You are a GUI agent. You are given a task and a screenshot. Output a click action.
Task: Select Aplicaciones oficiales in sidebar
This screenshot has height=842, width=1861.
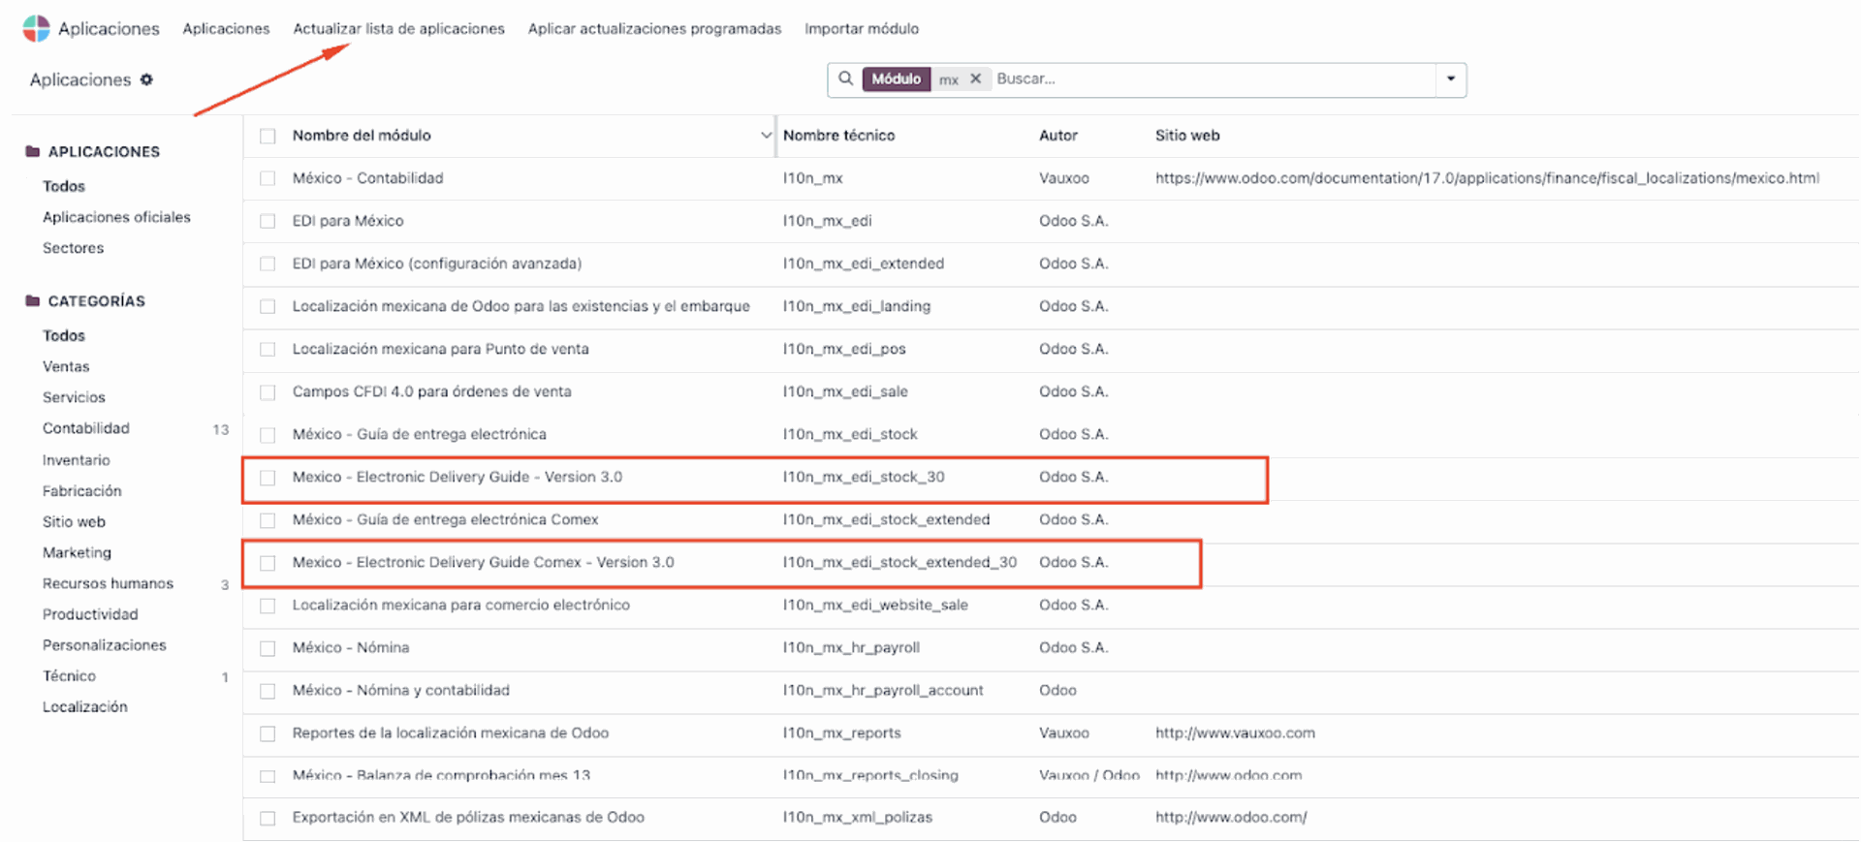pos(116,217)
